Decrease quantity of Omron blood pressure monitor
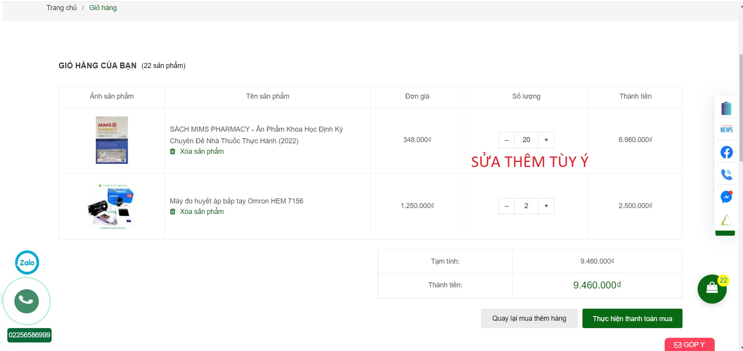The image size is (743, 351). pos(506,206)
